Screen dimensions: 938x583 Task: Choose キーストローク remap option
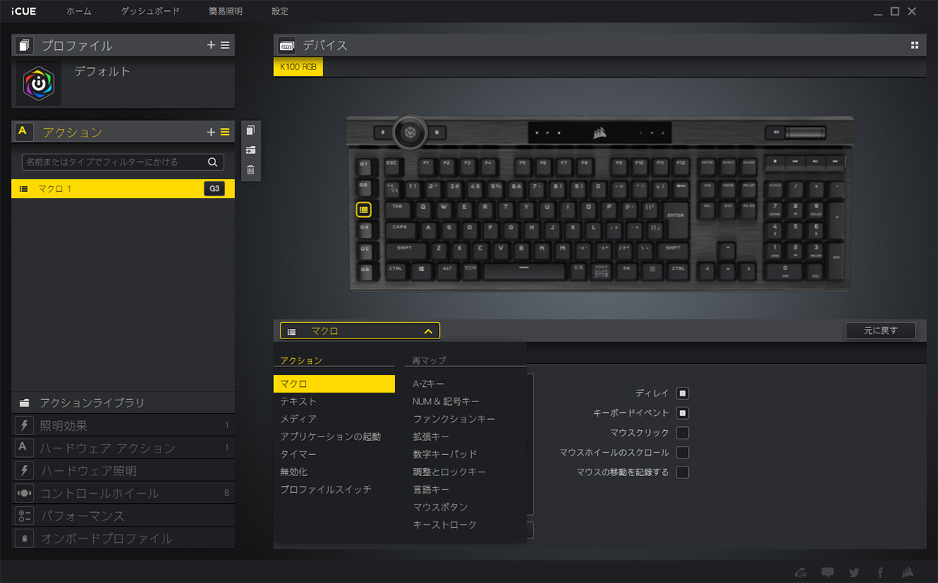(x=445, y=524)
